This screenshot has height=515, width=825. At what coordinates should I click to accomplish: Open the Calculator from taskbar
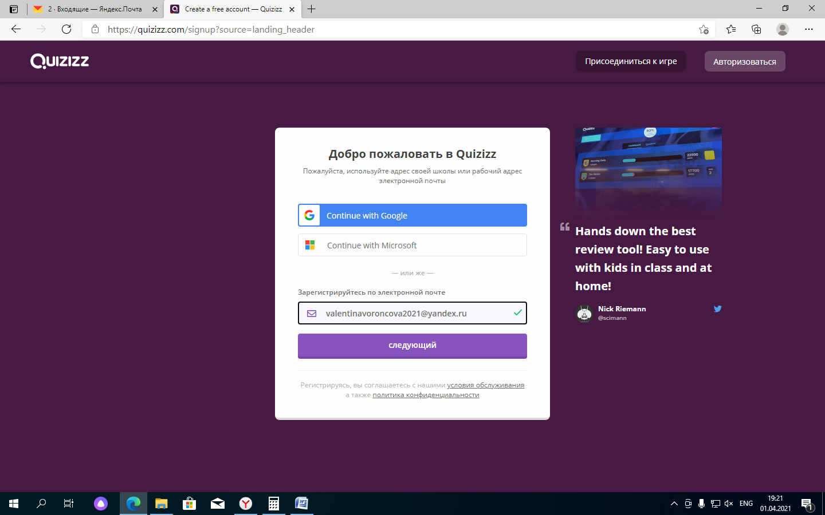[274, 504]
